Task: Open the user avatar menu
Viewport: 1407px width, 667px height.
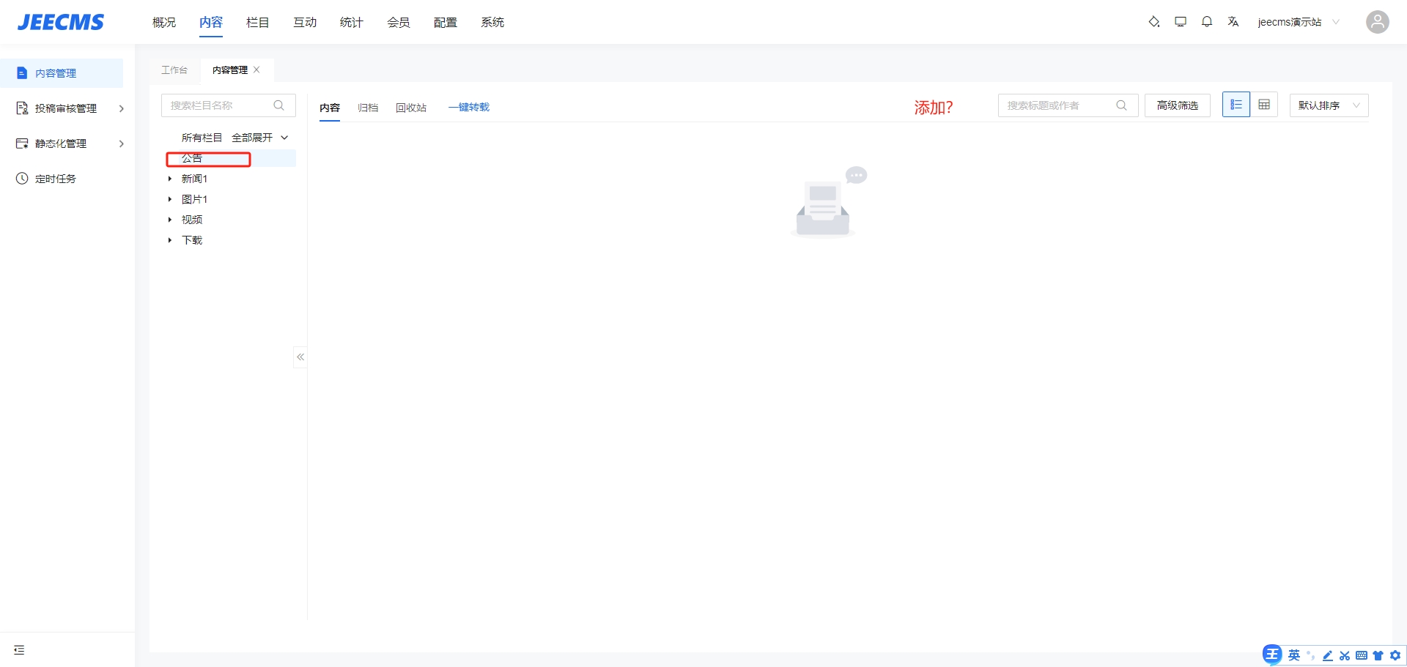Action: point(1378,22)
